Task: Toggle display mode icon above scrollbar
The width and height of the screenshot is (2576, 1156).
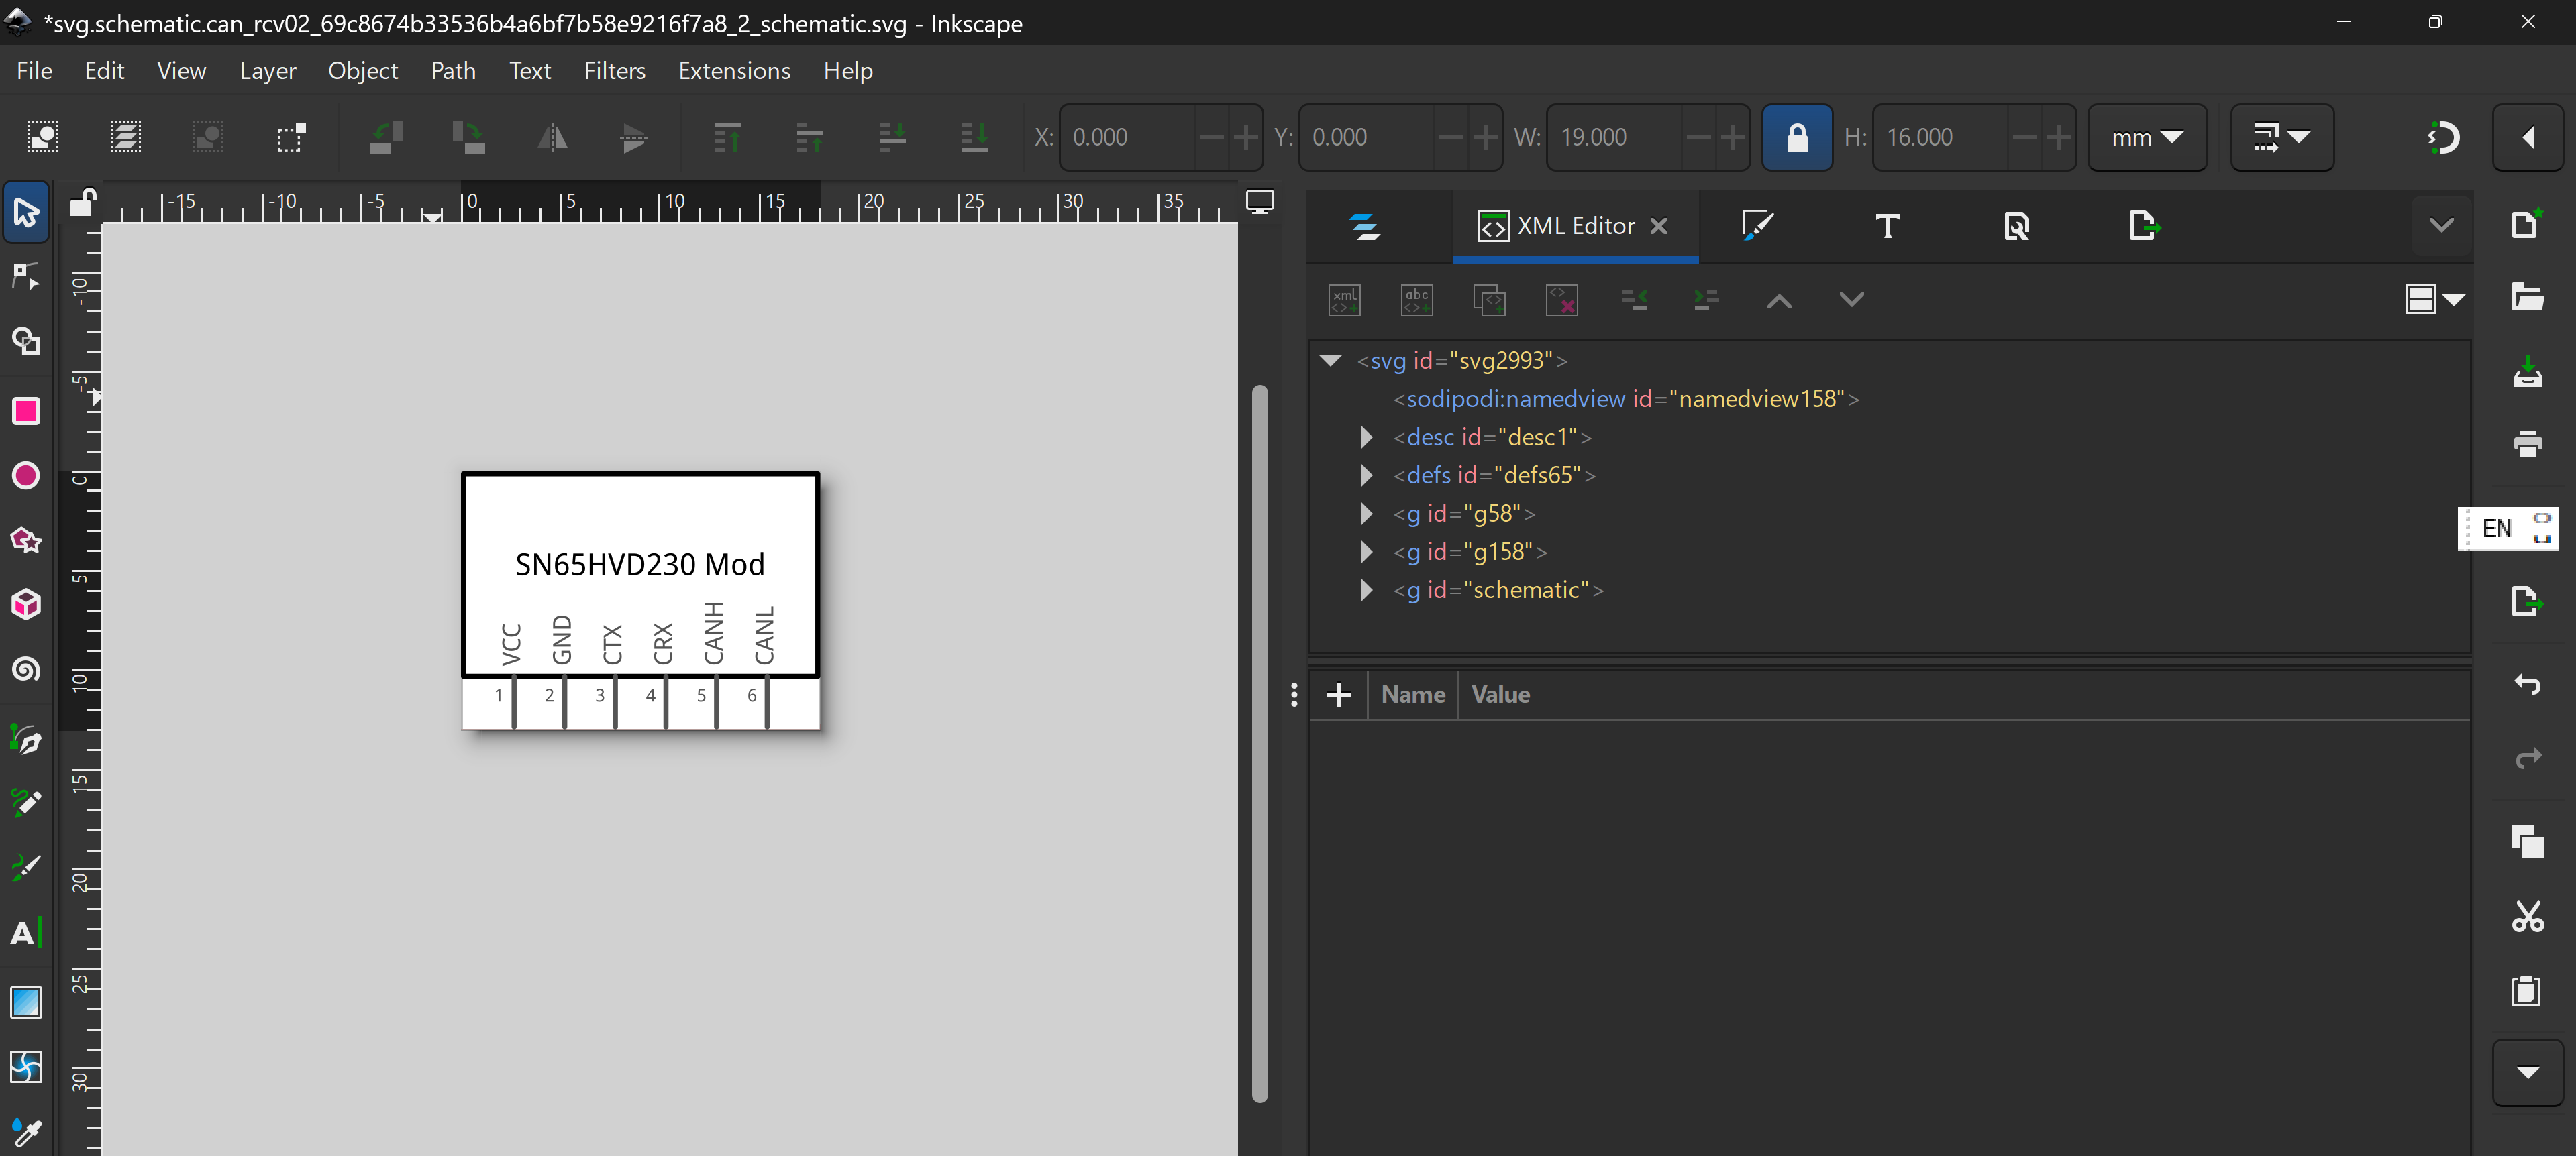Action: (1260, 203)
